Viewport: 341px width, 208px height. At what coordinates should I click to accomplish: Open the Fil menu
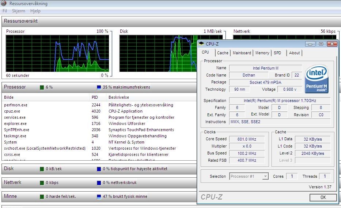coord(5,11)
